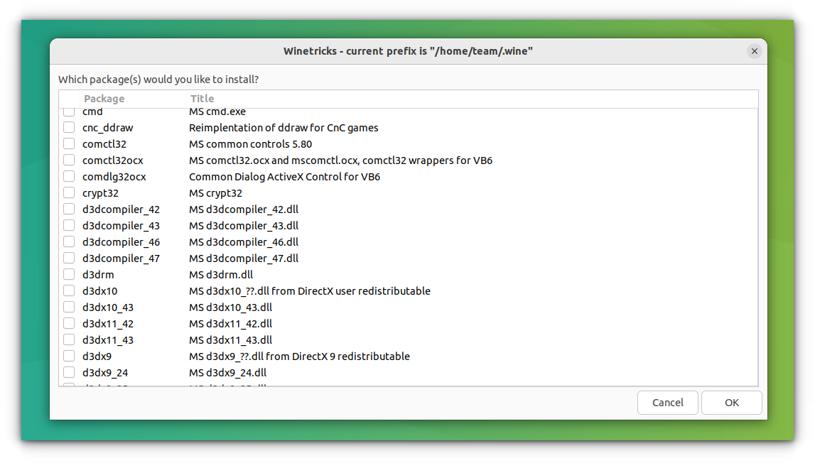Click the Package column header
Viewport: 815px width, 463px height.
[104, 98]
